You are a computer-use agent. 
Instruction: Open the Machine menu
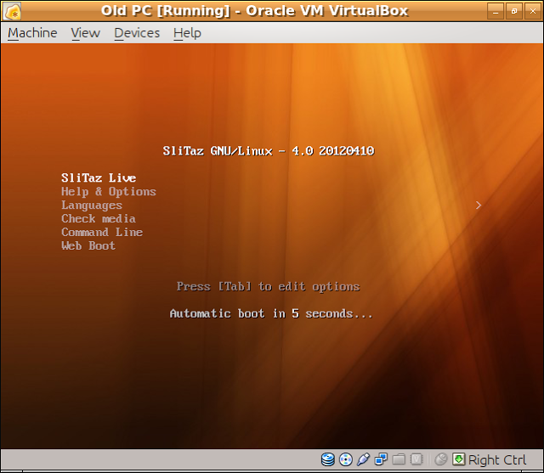click(32, 33)
